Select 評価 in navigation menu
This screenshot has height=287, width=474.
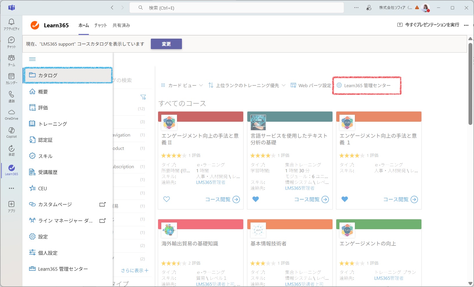click(68, 108)
